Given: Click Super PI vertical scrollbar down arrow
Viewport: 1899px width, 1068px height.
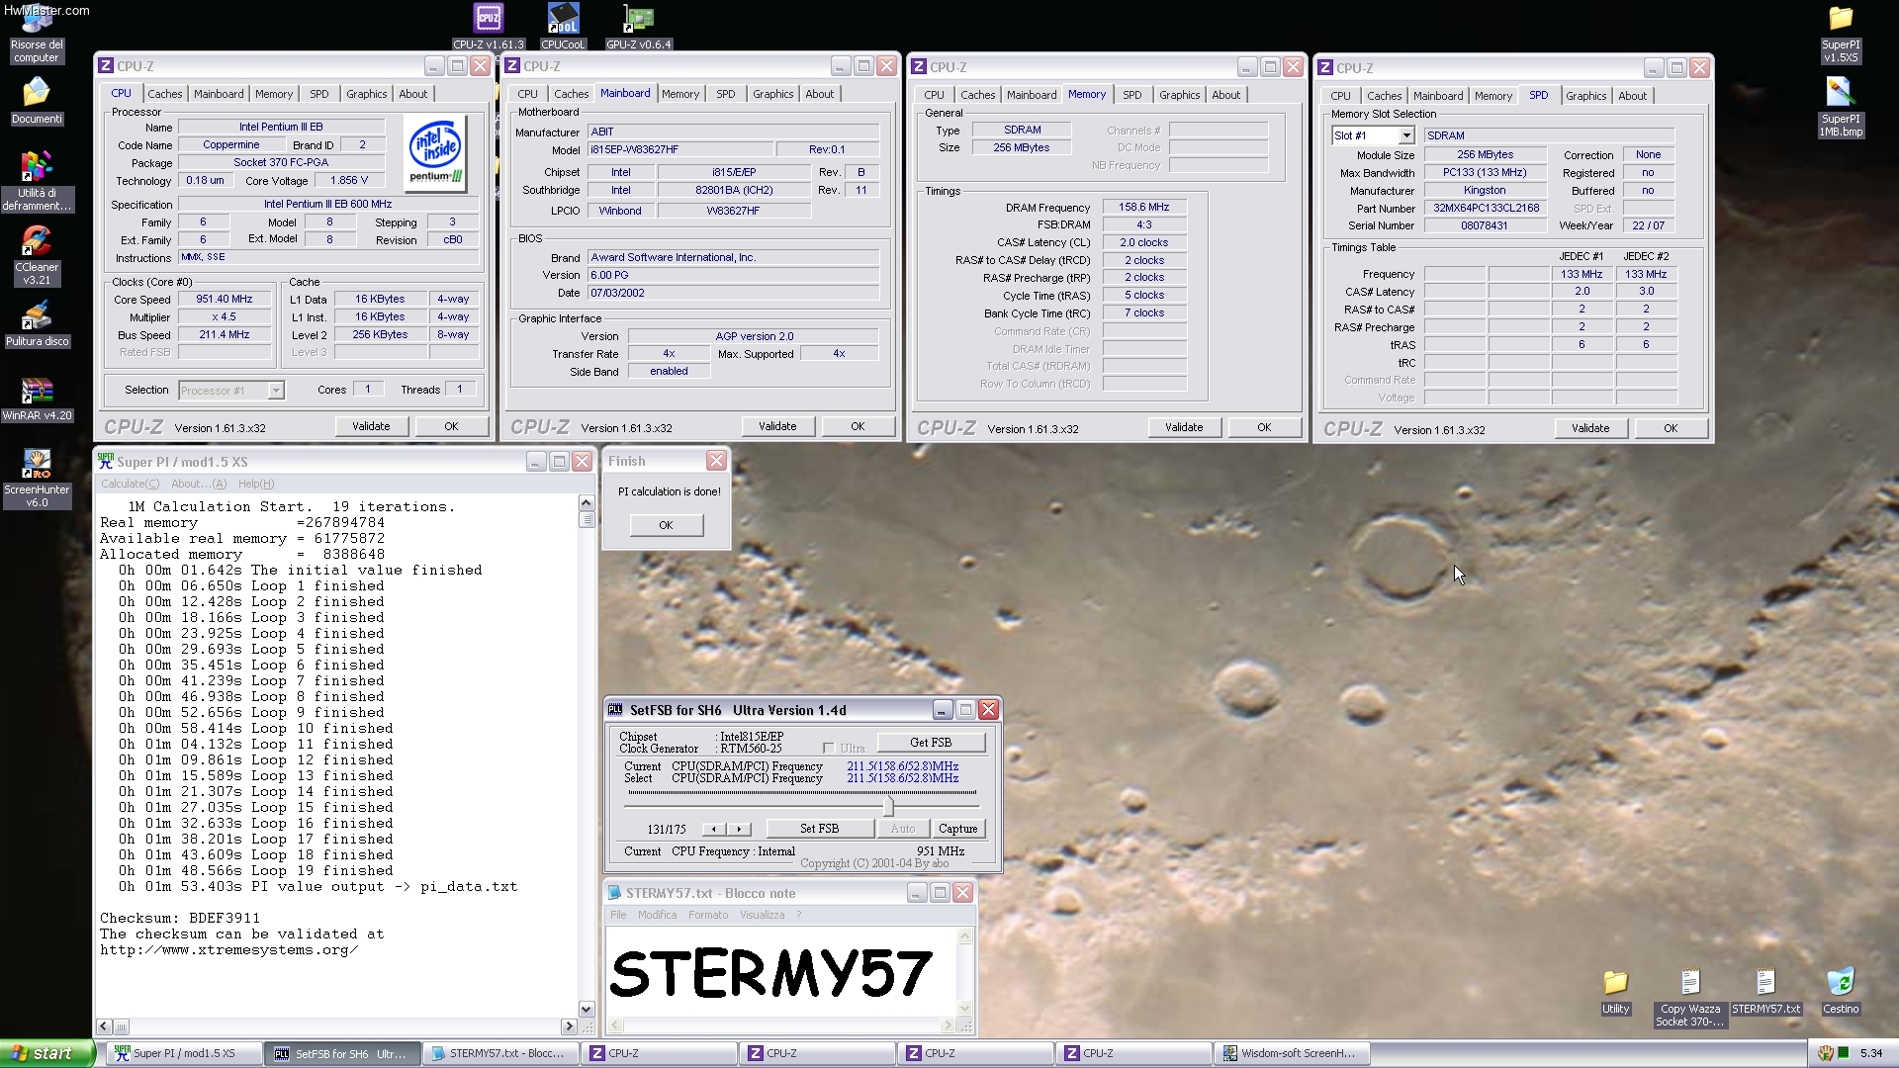Looking at the screenshot, I should click(x=587, y=1010).
